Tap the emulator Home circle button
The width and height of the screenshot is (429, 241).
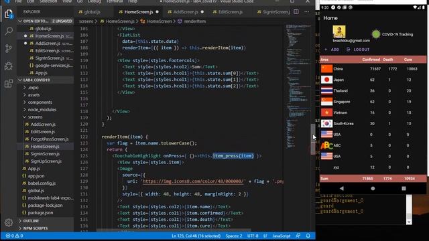(373, 188)
